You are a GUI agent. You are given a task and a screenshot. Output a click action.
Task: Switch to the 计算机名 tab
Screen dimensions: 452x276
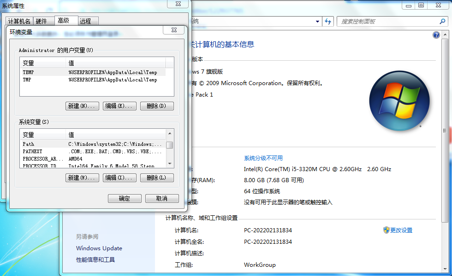pyautogui.click(x=19, y=21)
